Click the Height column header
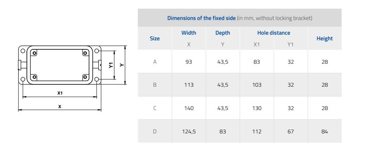This screenshot has height=153, width=368. coord(324,38)
